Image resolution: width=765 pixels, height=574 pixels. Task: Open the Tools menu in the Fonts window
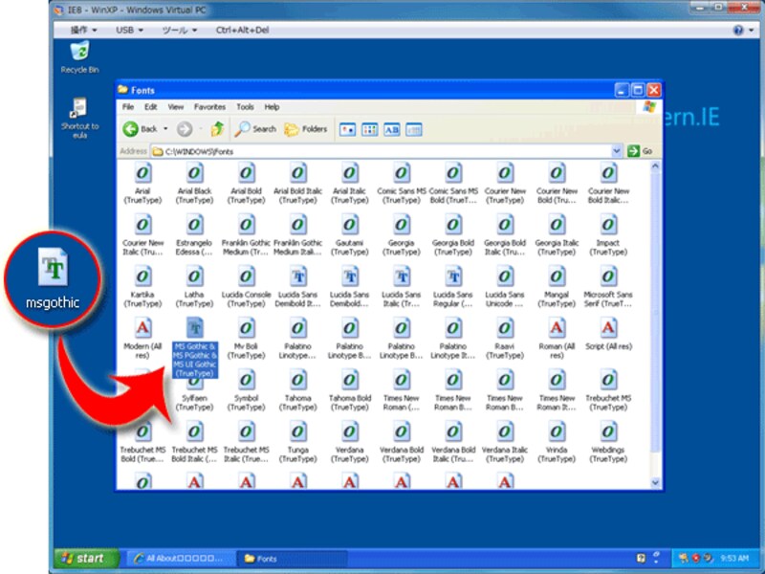click(x=245, y=106)
